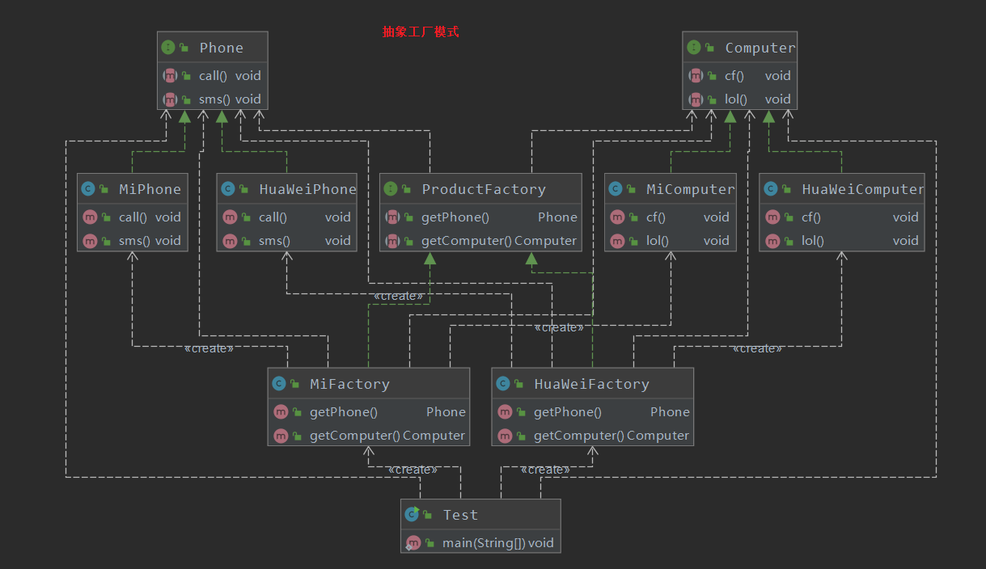The height and width of the screenshot is (569, 986).
Task: Click method icon of HuaWeiFactory getComputer()
Action: [505, 435]
